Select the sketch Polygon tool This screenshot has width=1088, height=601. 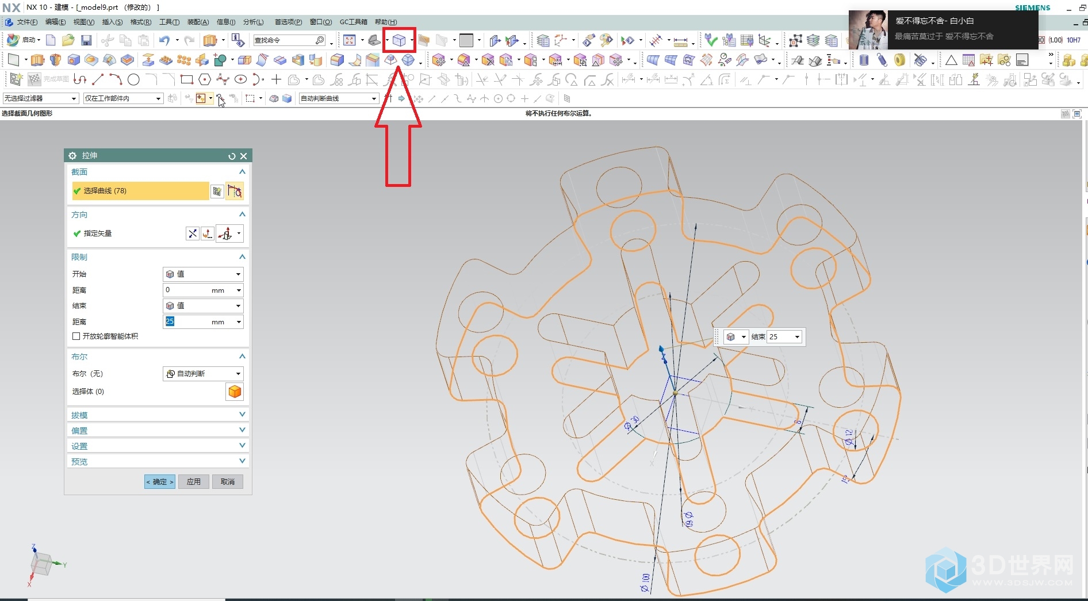point(204,79)
